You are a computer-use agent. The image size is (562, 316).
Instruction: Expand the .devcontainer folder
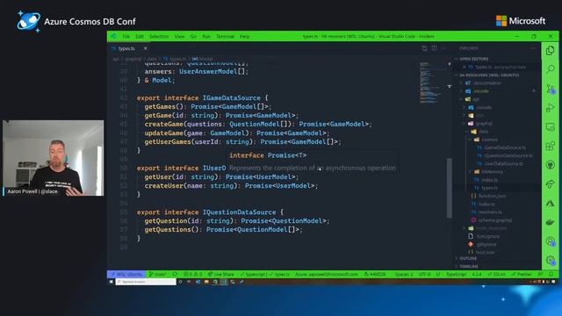[x=487, y=83]
